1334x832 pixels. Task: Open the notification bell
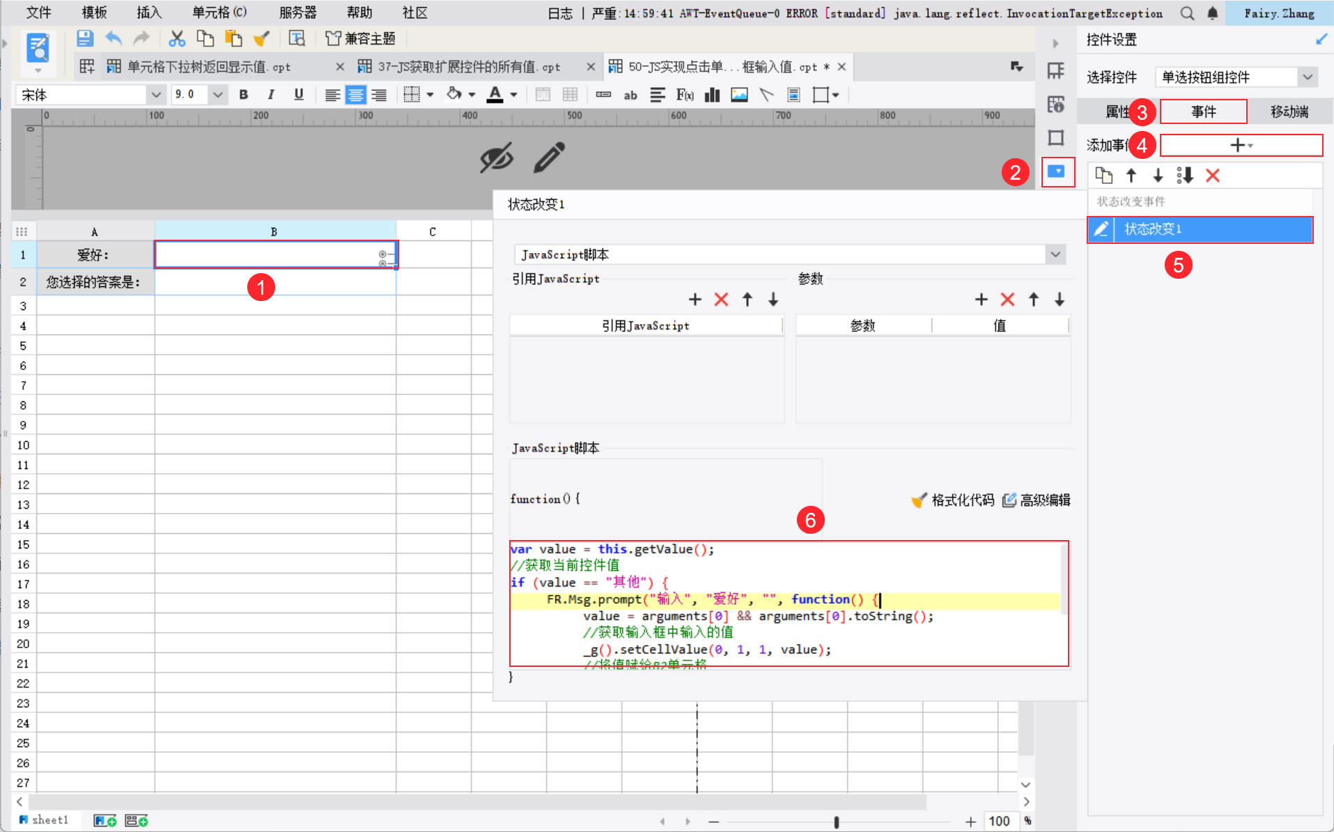[x=1212, y=13]
